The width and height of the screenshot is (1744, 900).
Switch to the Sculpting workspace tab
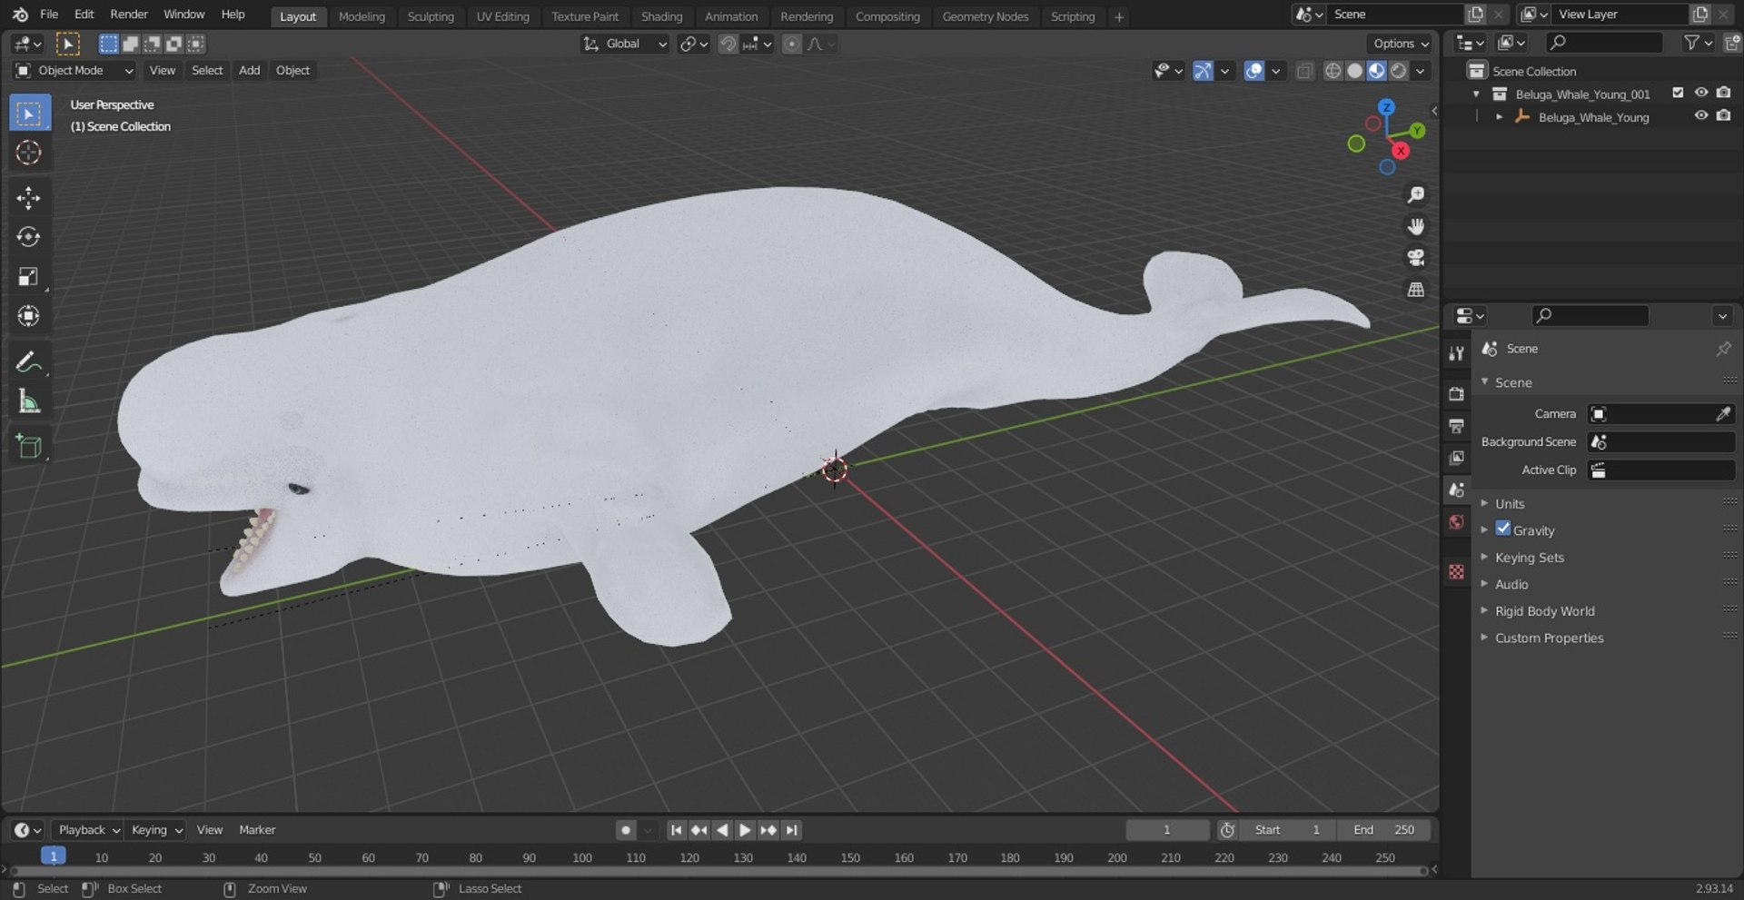431,16
